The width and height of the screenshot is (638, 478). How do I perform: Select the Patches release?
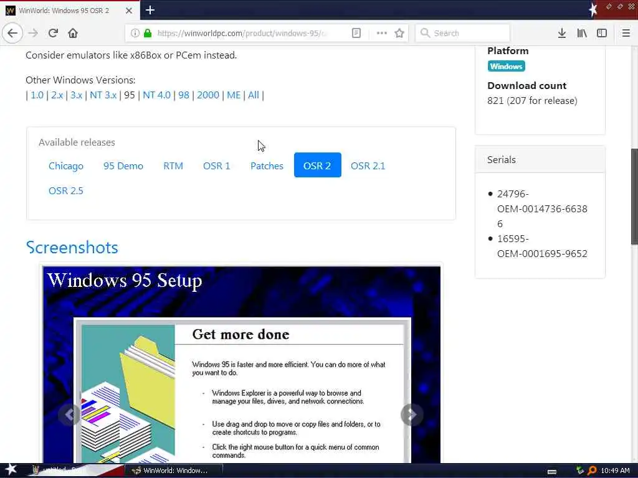[x=267, y=166]
